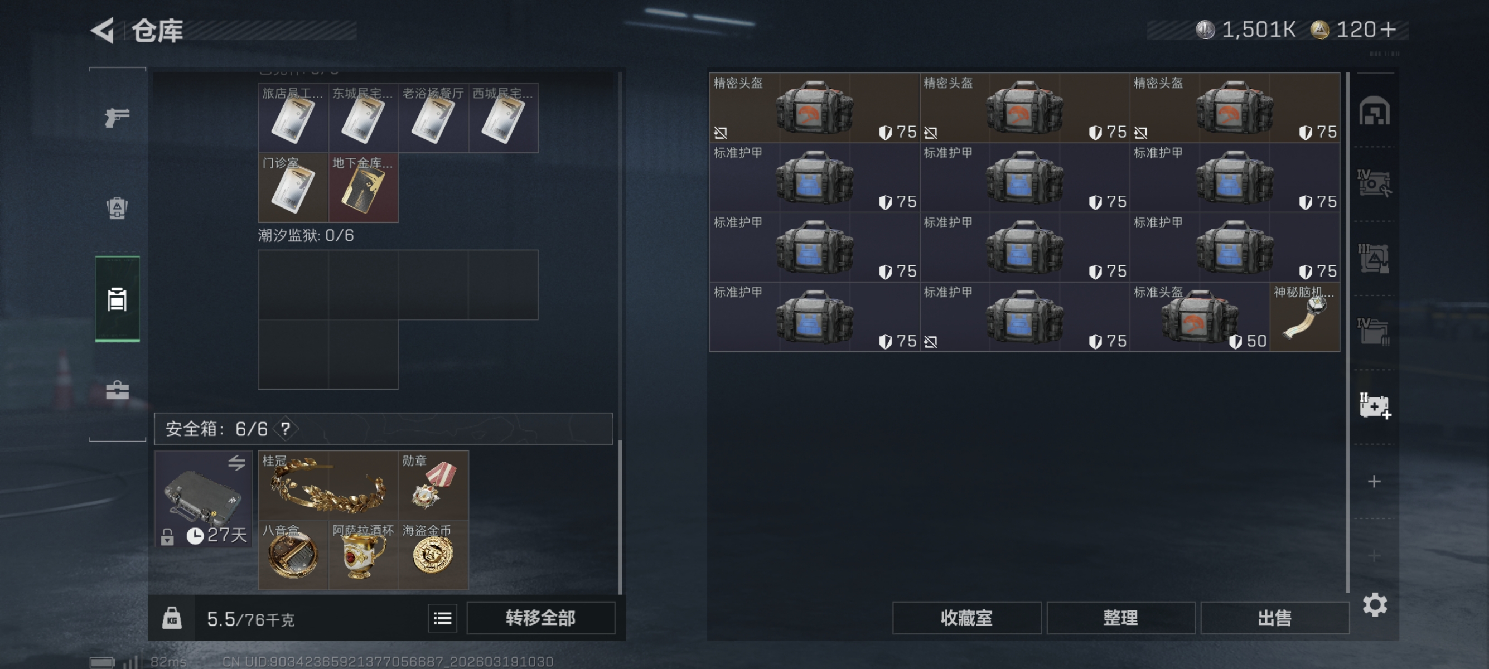Open the main stash house icon on right
Screen dimensions: 1489x669
1374,110
